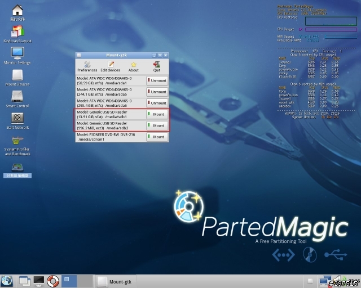Unmount the /media/sda1 partition
This screenshot has width=361, height=288.
point(157,80)
